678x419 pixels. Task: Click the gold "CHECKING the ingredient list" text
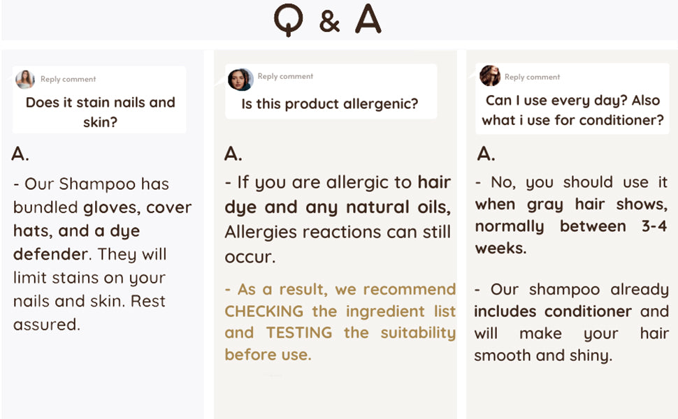point(340,311)
